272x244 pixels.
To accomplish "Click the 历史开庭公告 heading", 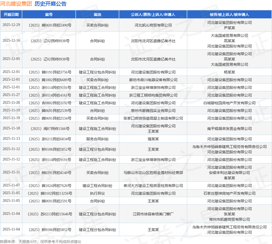I will [50, 4].
